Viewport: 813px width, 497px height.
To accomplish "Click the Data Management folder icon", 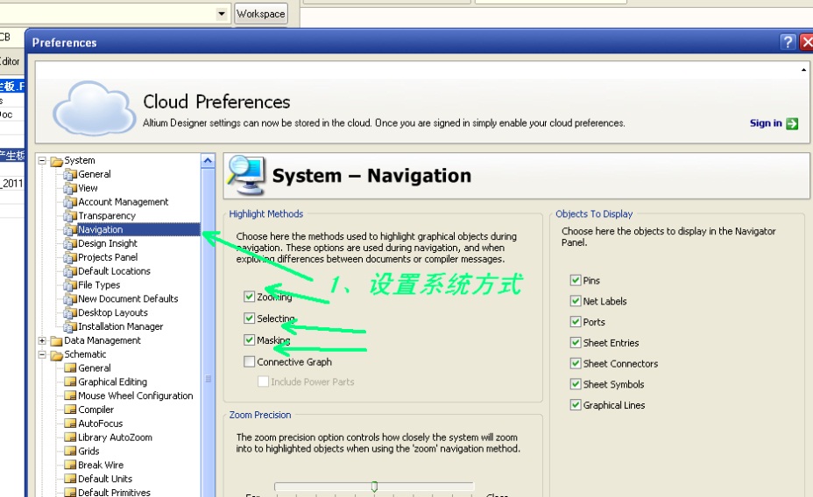I will click(x=57, y=340).
